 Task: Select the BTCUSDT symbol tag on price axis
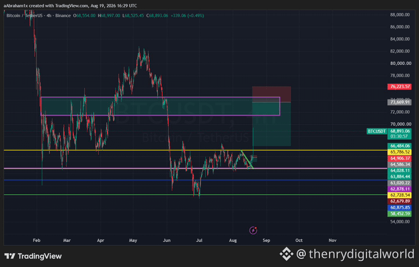[x=377, y=131]
